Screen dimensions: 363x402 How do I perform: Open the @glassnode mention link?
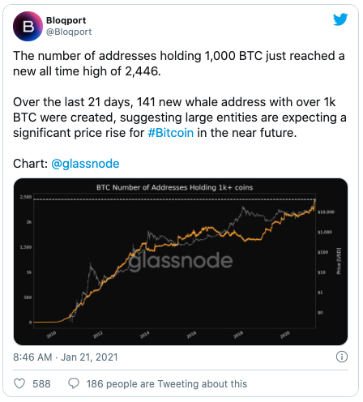[x=85, y=164]
